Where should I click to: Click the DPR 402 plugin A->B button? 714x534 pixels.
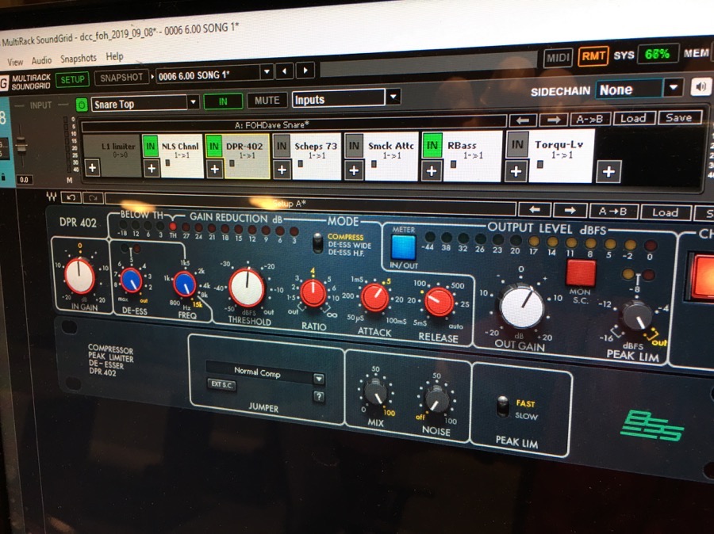pyautogui.click(x=612, y=211)
